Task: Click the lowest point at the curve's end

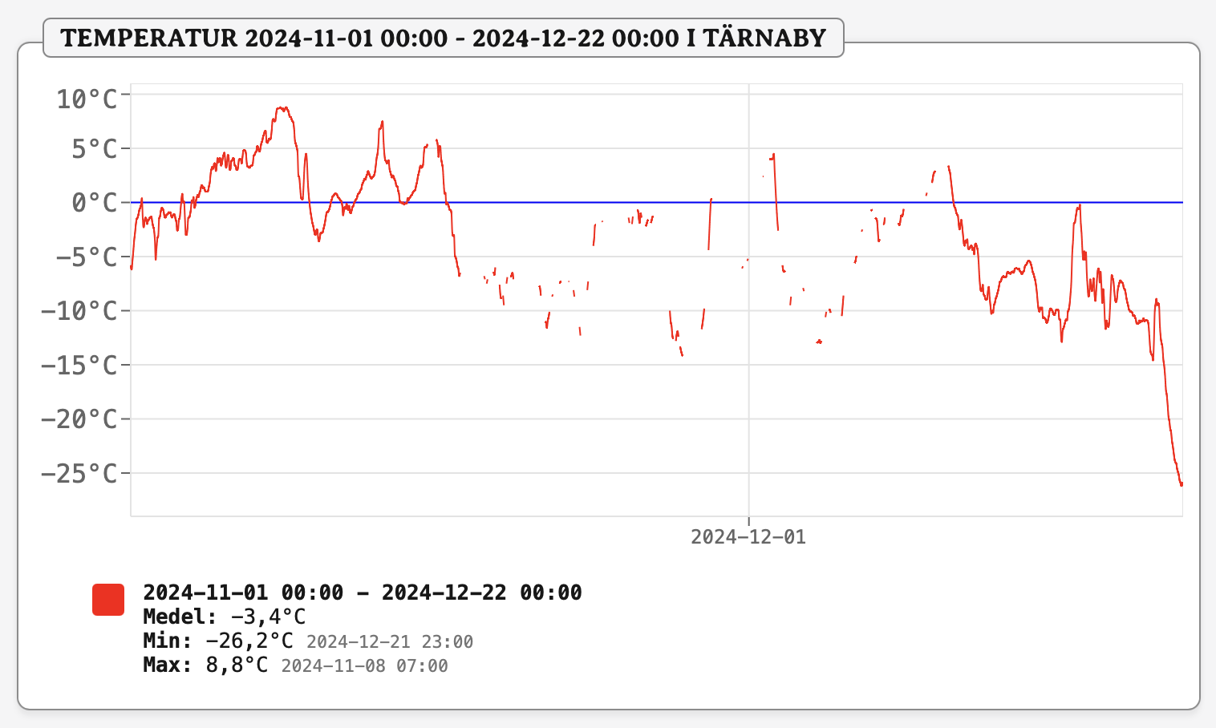Action: point(1181,484)
